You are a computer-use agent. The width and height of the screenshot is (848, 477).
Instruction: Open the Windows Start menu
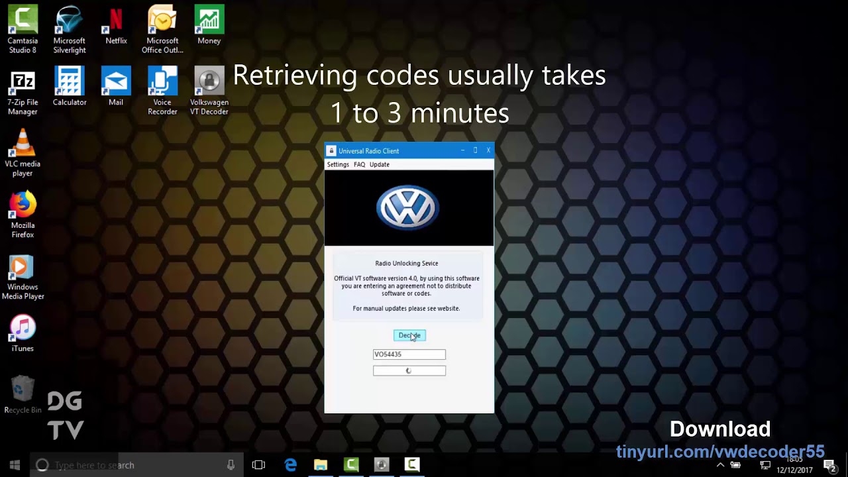pos(15,465)
